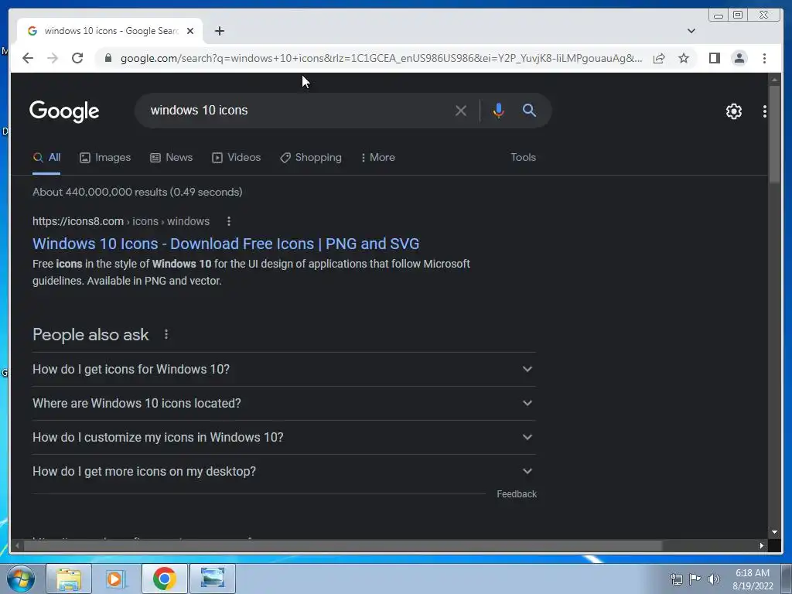
Task: Click the Feedback link
Action: [516, 494]
